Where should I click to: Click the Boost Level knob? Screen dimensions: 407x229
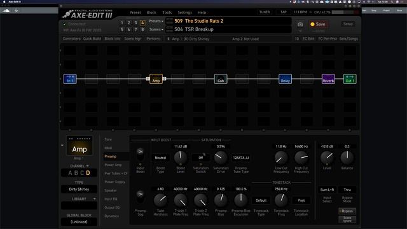click(x=181, y=157)
